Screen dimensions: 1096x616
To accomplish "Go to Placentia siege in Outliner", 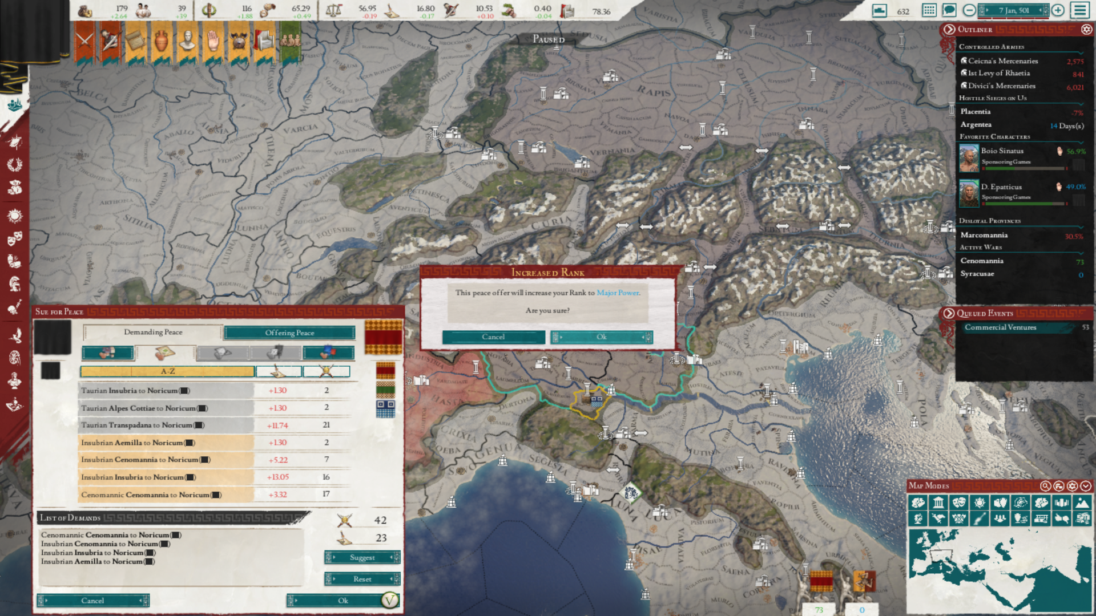I will 1022,111.
